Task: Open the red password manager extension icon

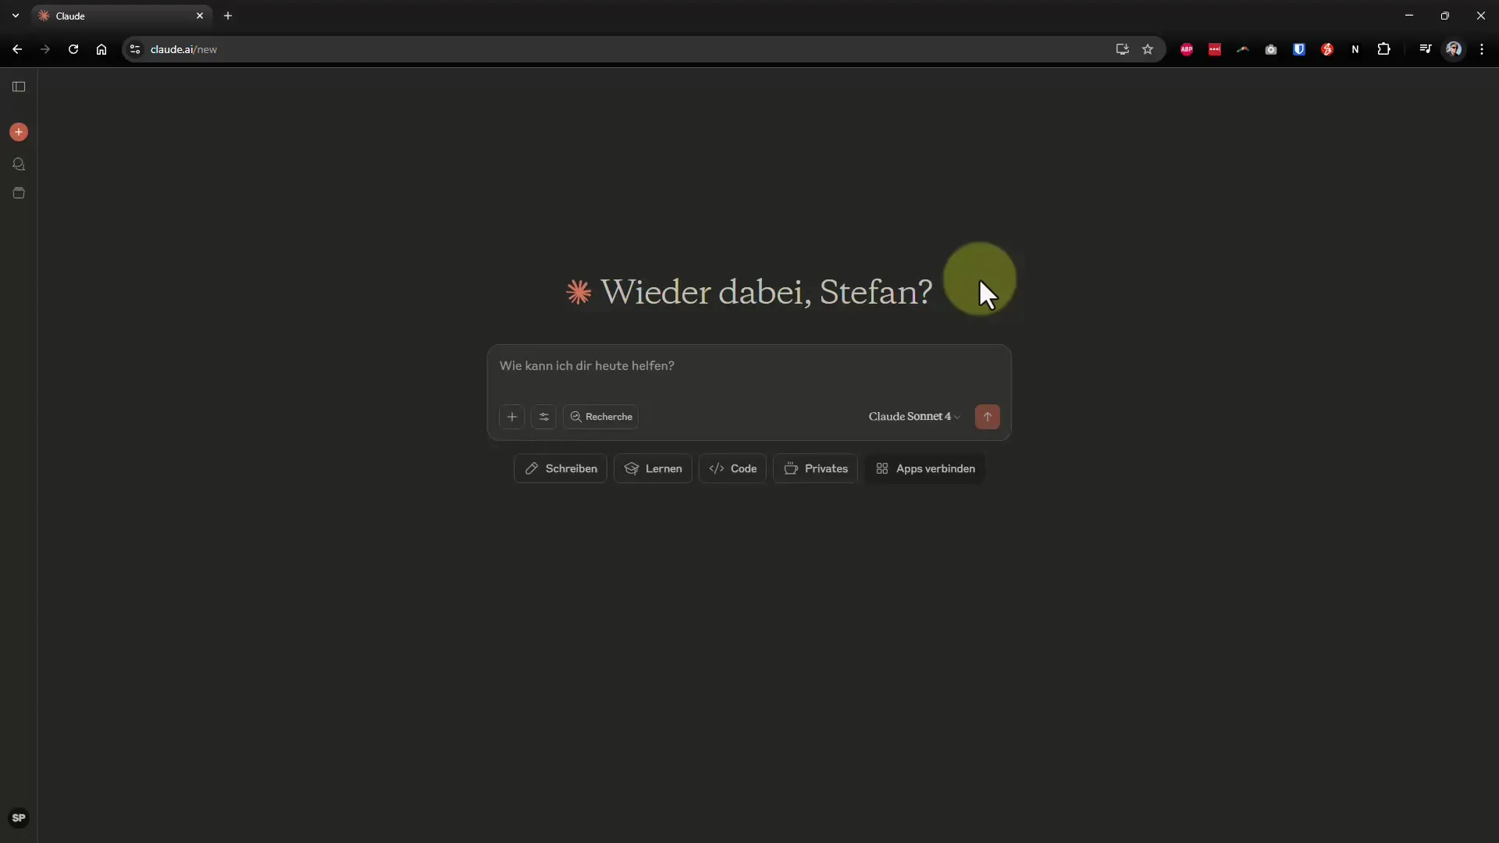Action: [x=1215, y=49]
